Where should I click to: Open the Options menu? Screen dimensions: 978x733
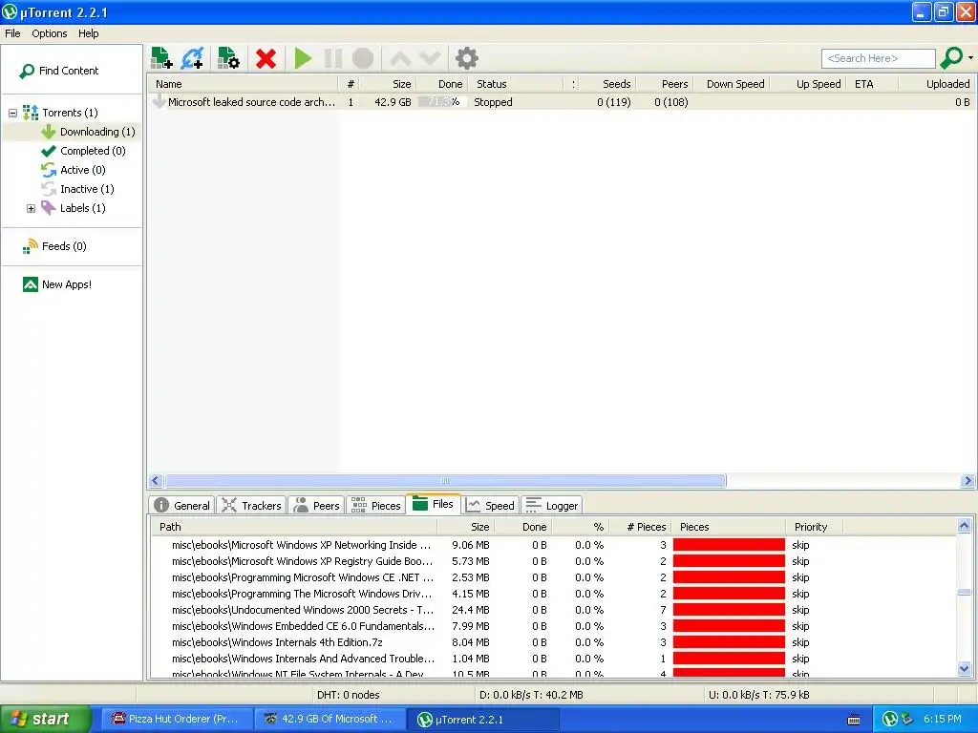click(50, 33)
